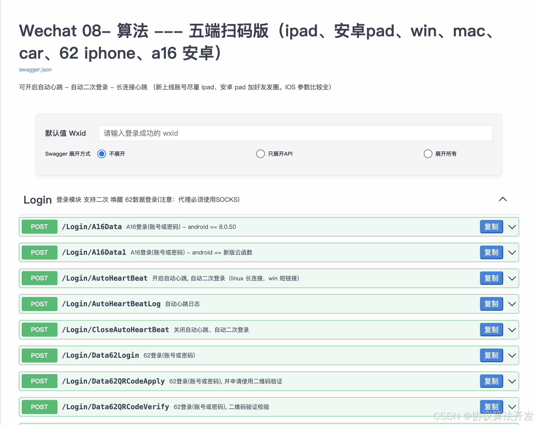Copy the /Login/Data62QRCodeVerify endpoint
This screenshot has height=425, width=535.
click(x=491, y=407)
